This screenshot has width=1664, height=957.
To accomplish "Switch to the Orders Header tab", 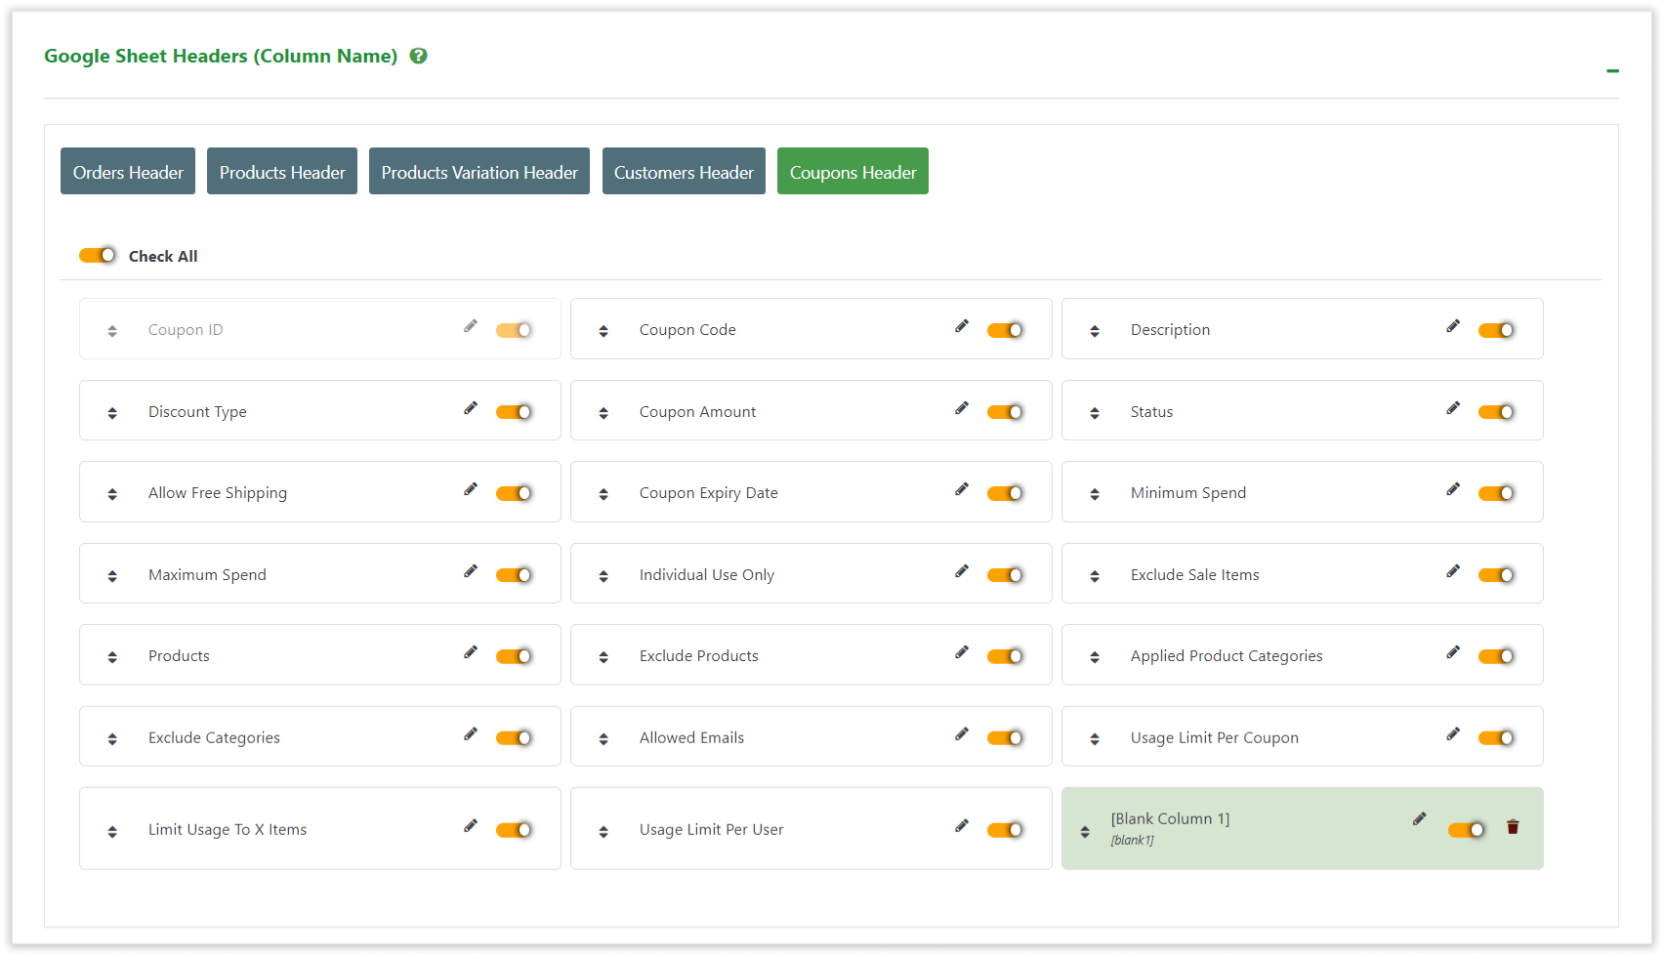I will [x=127, y=171].
